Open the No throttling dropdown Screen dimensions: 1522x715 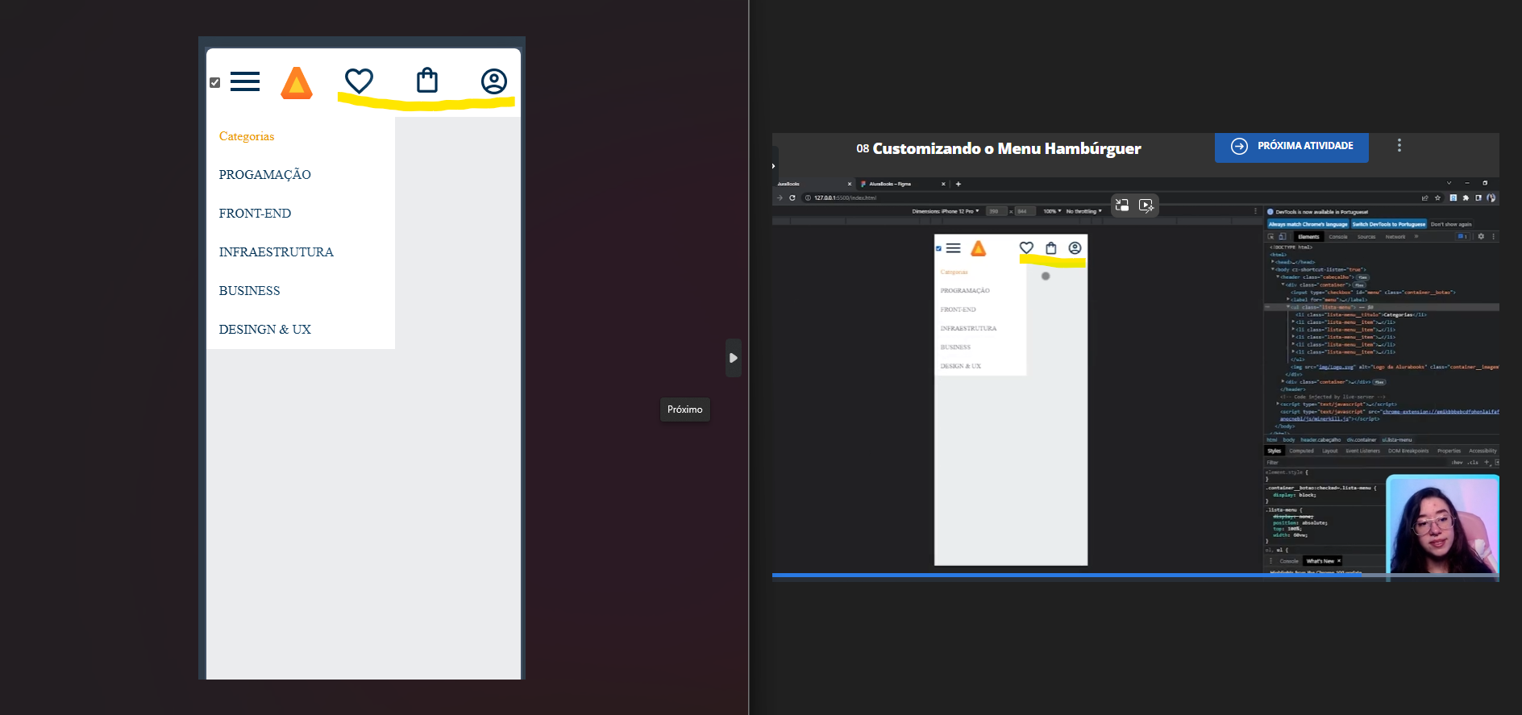pyautogui.click(x=1083, y=211)
